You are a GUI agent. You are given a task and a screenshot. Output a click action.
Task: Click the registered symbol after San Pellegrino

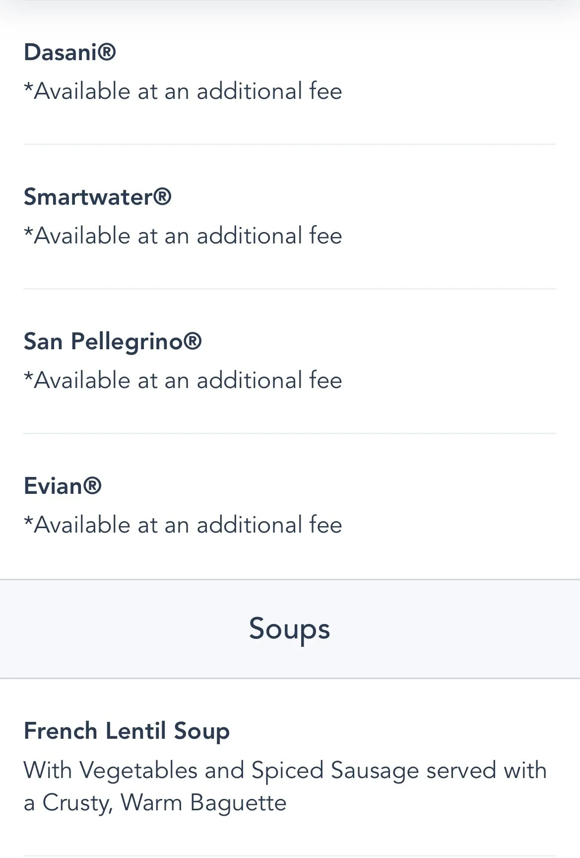(193, 341)
